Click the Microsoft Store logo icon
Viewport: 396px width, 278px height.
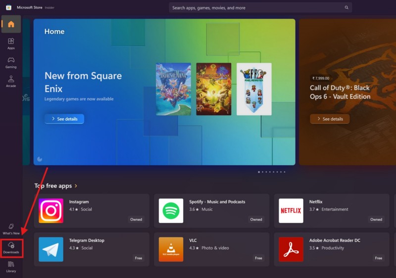pos(8,7)
